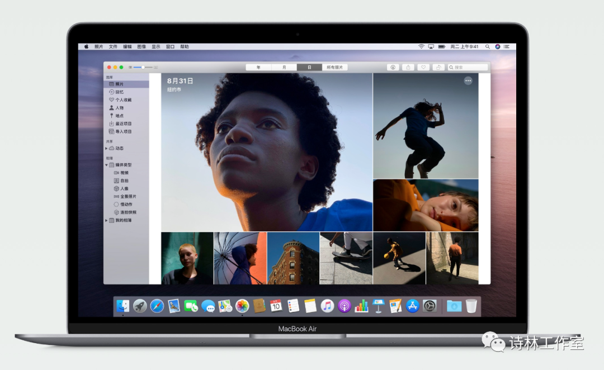This screenshot has height=370, width=604.
Task: Click the thumbnail zoom slider in toolbar
Action: pyautogui.click(x=143, y=68)
